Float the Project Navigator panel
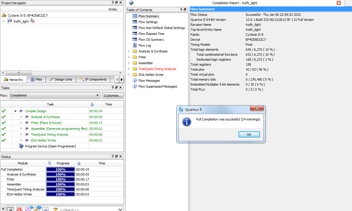Image resolution: width=352 pixels, height=211 pixels. [116, 2]
